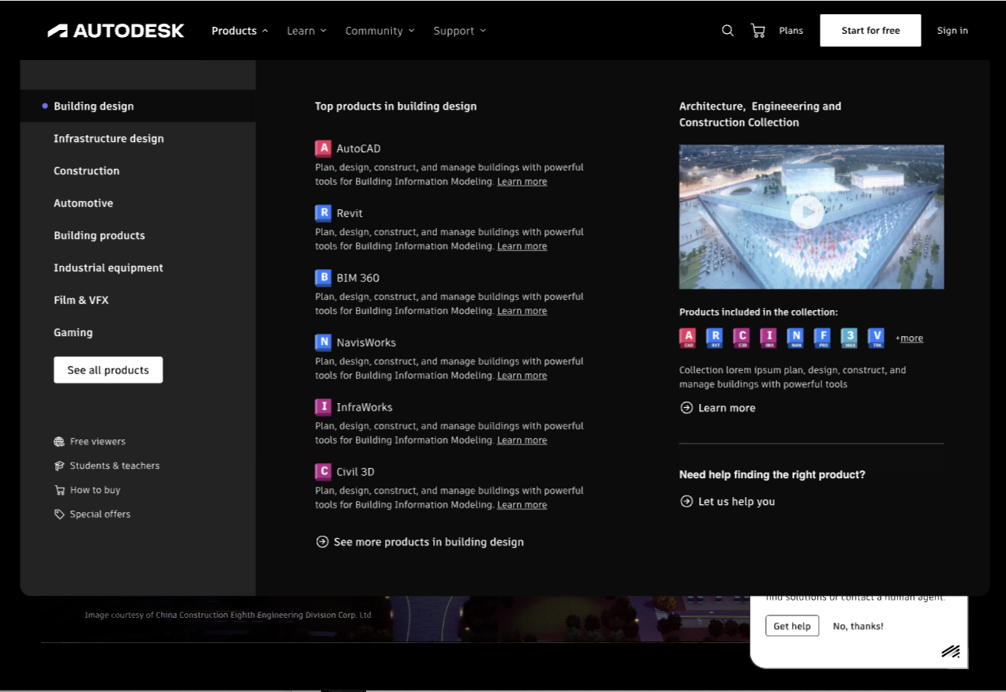Open the Revit product name link
Viewport: 1006px width, 692px height.
(350, 213)
